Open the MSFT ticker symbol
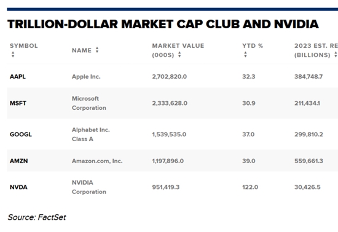This screenshot has width=338, height=232. coord(18,103)
